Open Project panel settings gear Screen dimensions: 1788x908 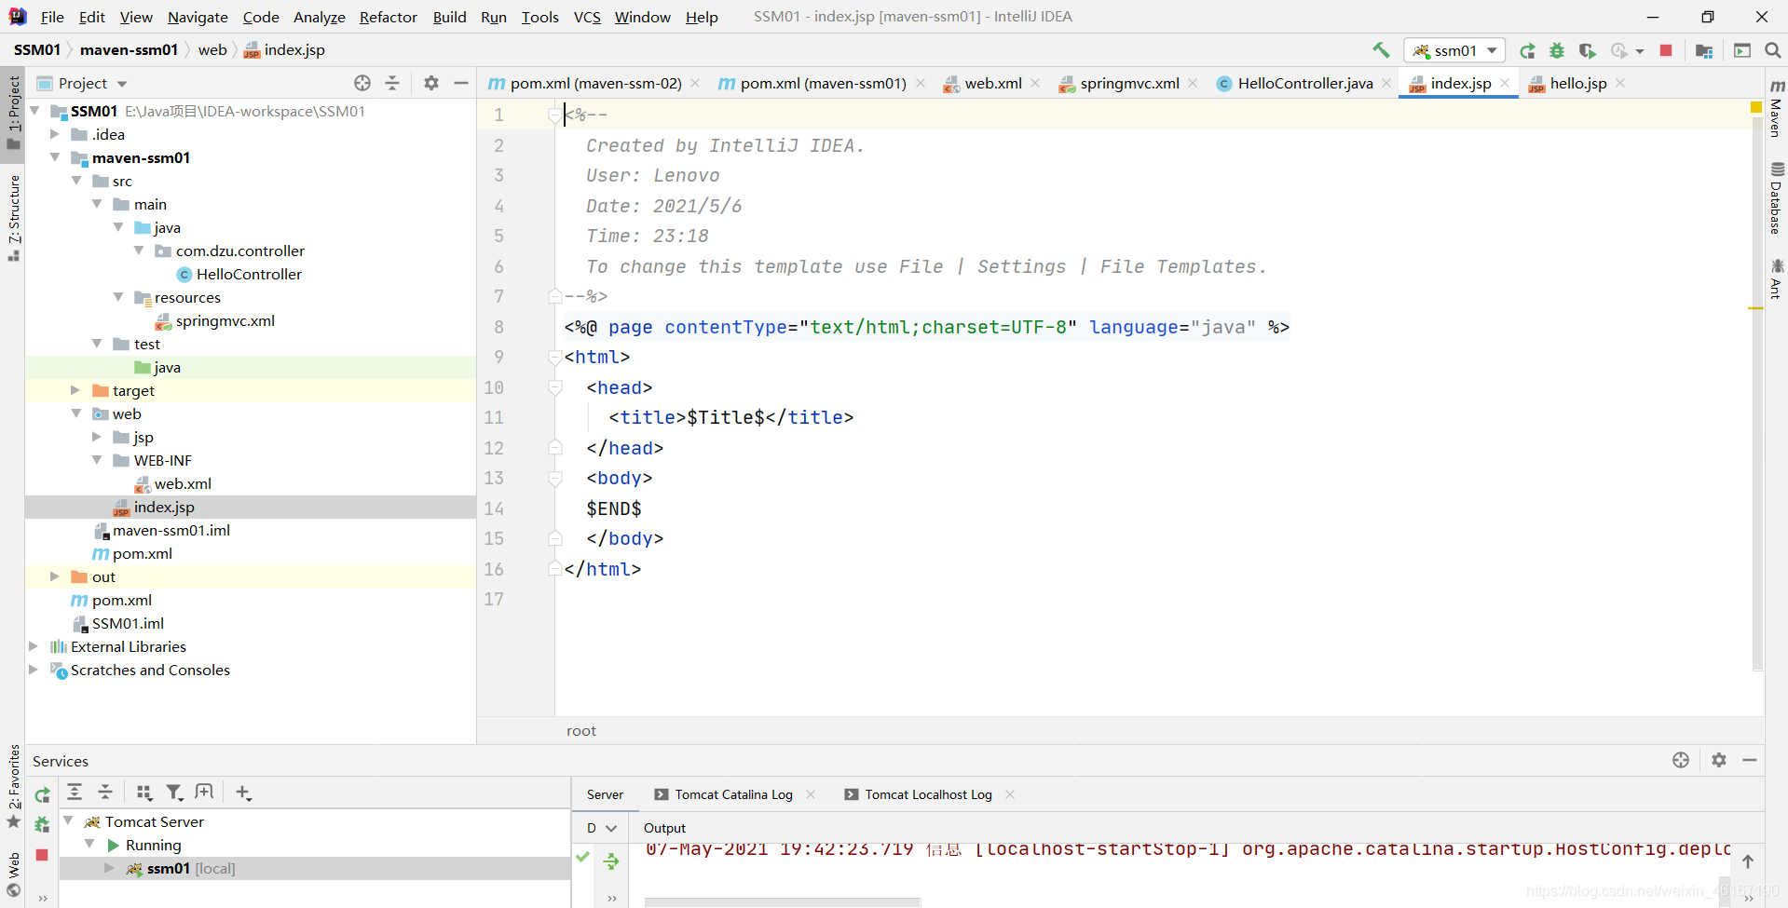[x=430, y=83]
